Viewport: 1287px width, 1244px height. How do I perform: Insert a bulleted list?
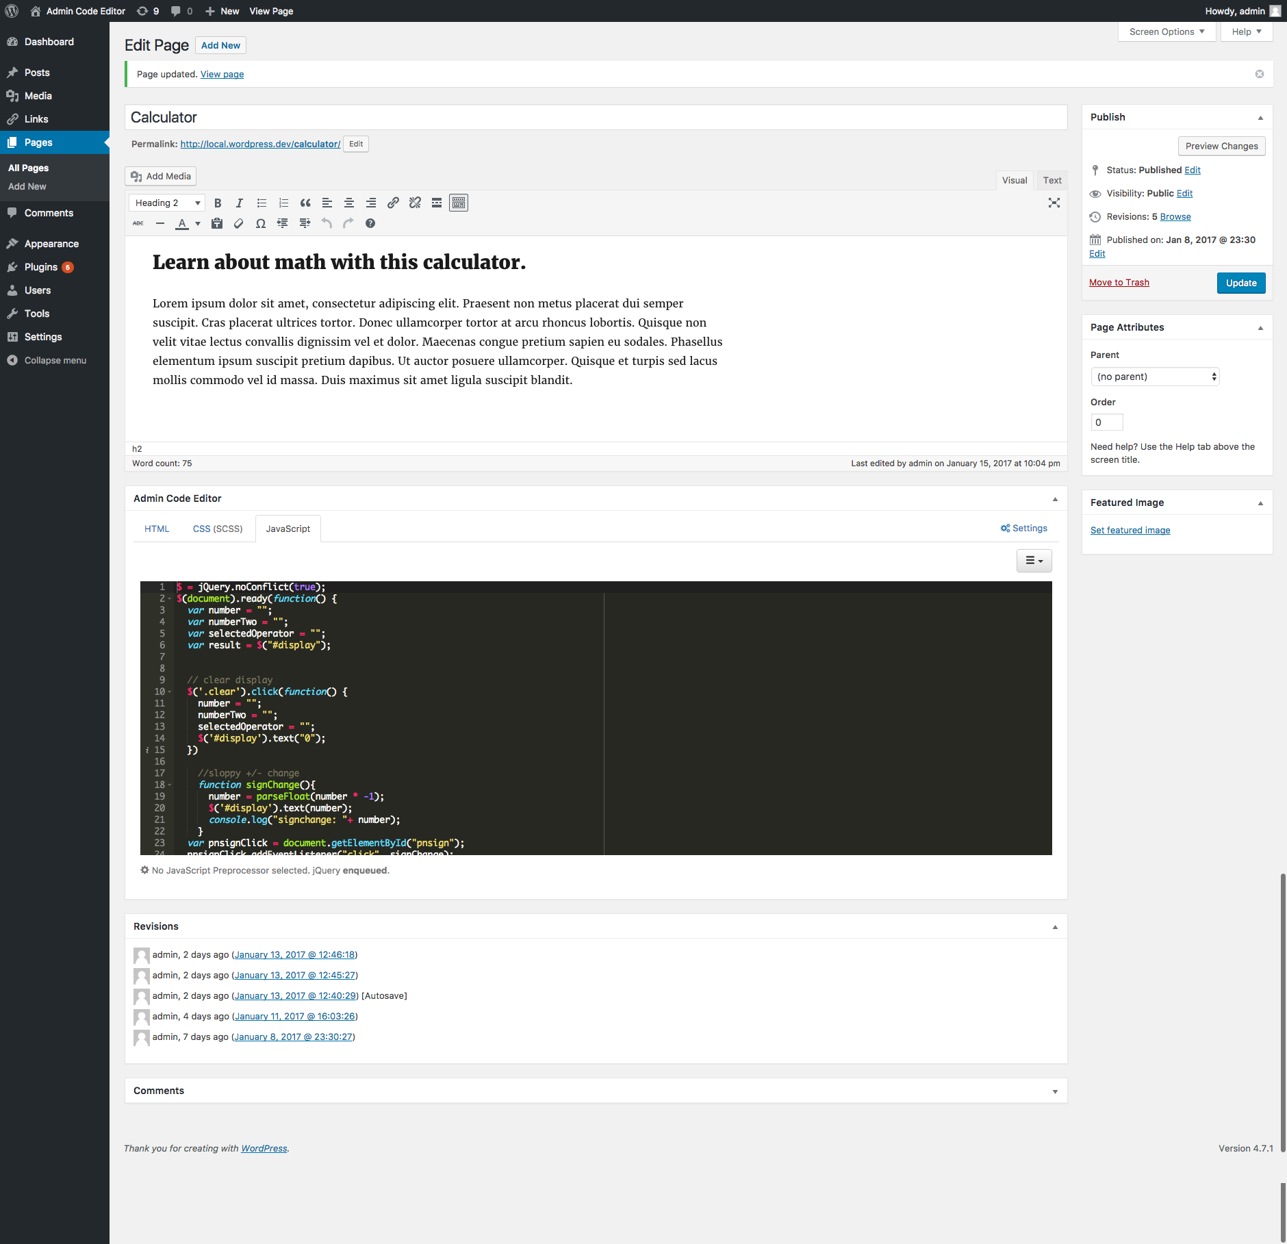click(262, 203)
